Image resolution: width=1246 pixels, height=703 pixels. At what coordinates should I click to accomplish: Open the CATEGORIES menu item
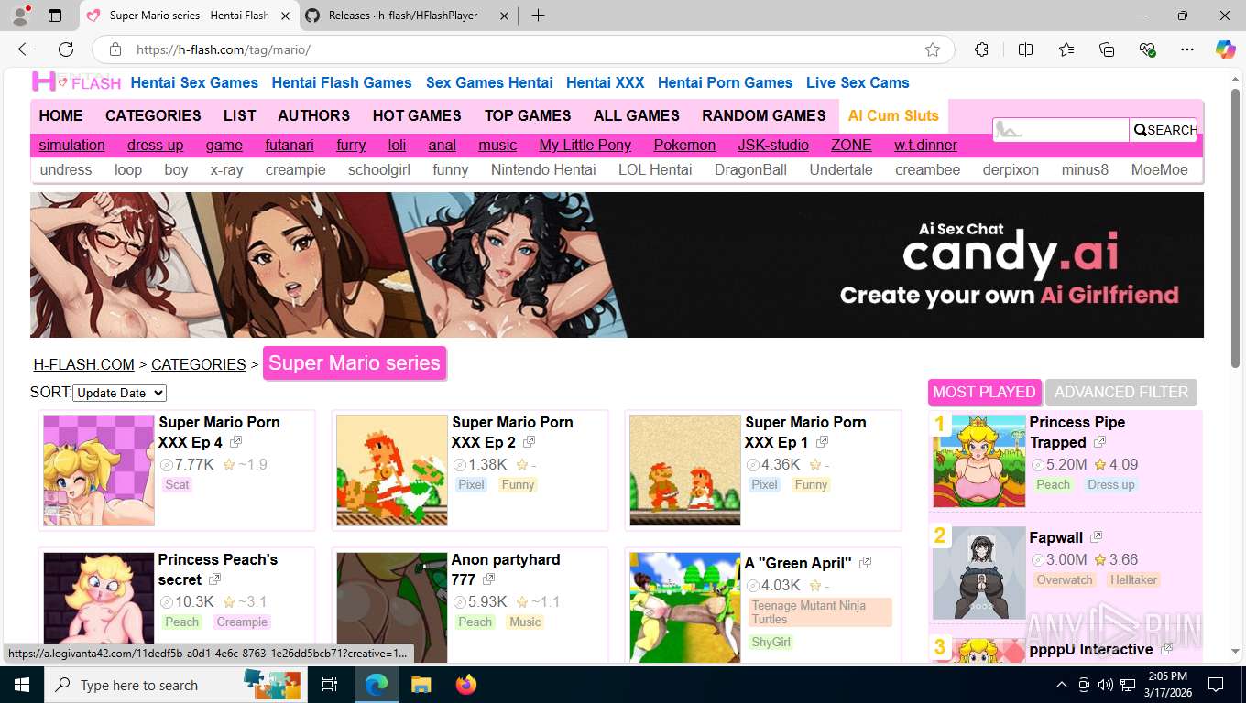click(153, 115)
